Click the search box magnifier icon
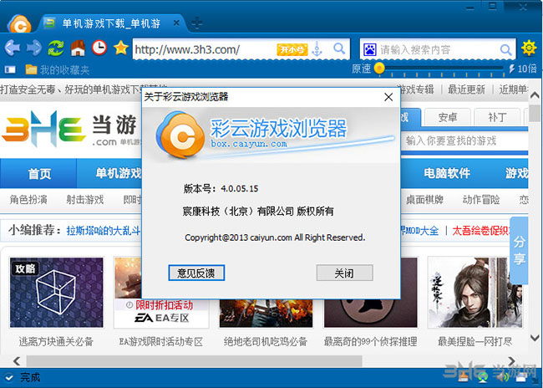 pos(506,50)
